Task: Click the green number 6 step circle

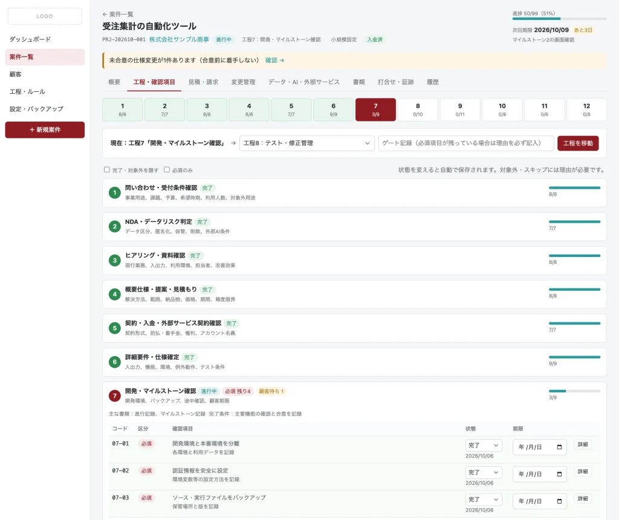Action: pos(114,362)
